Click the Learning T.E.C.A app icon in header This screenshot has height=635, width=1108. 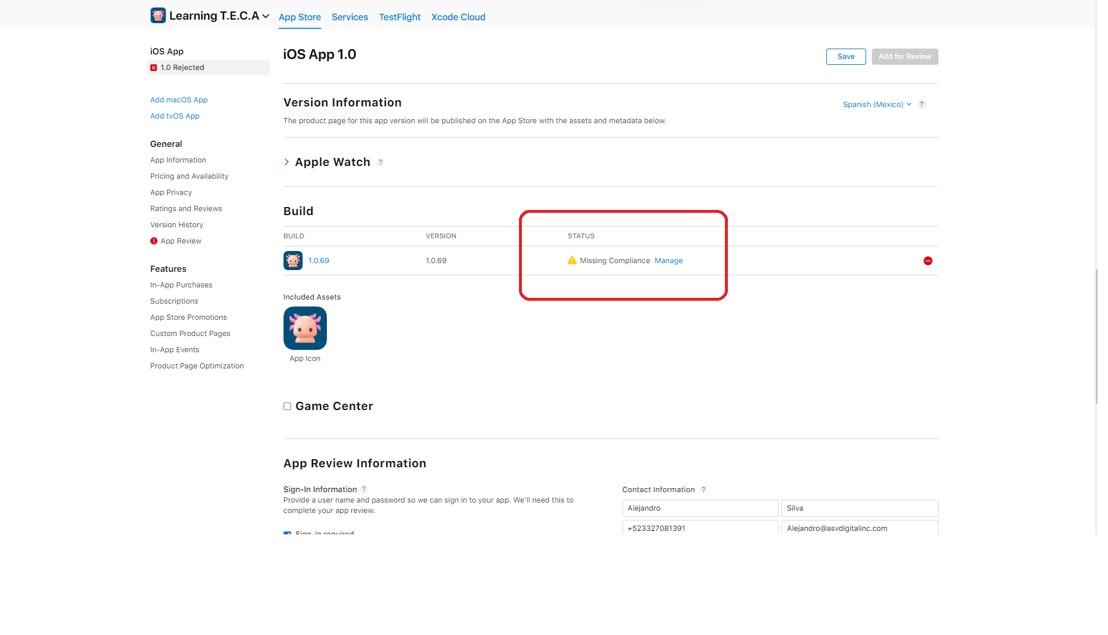point(158,16)
